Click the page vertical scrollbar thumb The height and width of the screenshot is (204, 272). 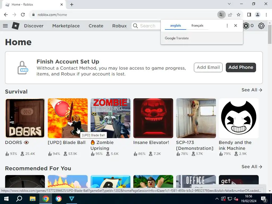(x=270, y=34)
